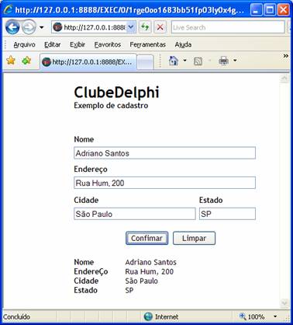Click the Nome input field

click(x=164, y=153)
